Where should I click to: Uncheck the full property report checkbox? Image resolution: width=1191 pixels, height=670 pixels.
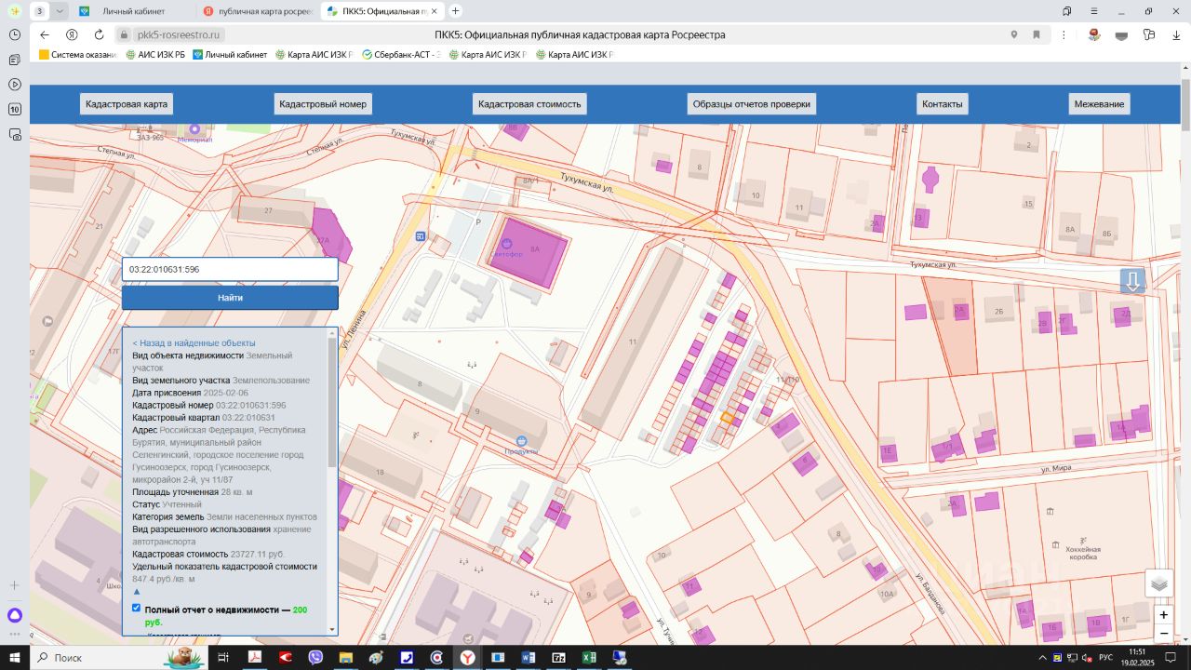(x=137, y=609)
